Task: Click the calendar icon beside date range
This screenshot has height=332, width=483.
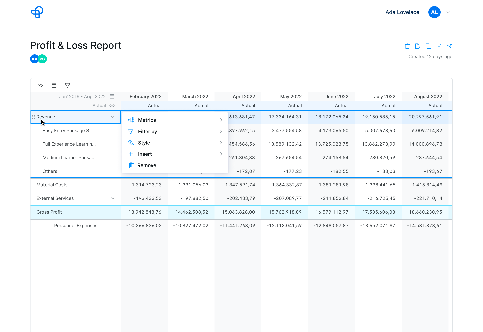Action: (112, 96)
